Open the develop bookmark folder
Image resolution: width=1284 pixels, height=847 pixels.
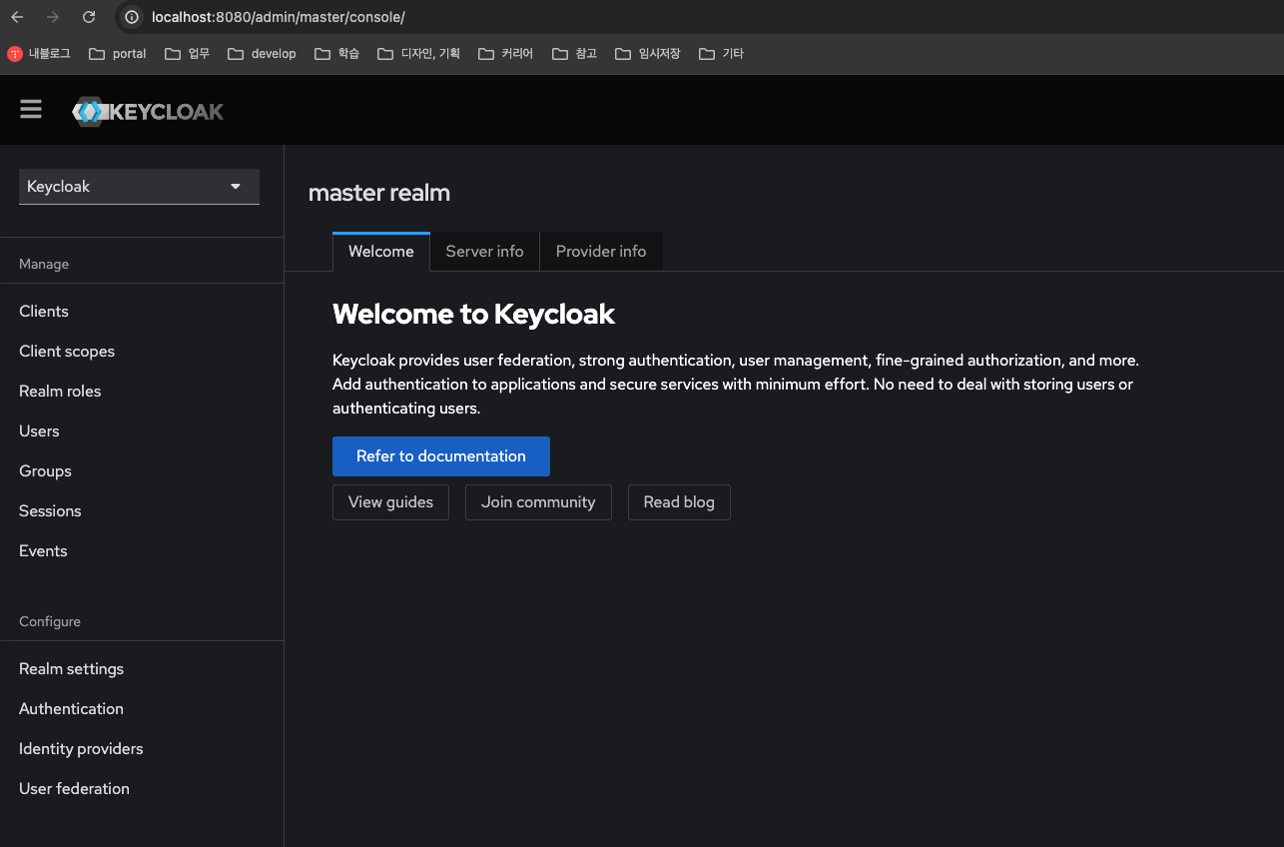tap(262, 54)
